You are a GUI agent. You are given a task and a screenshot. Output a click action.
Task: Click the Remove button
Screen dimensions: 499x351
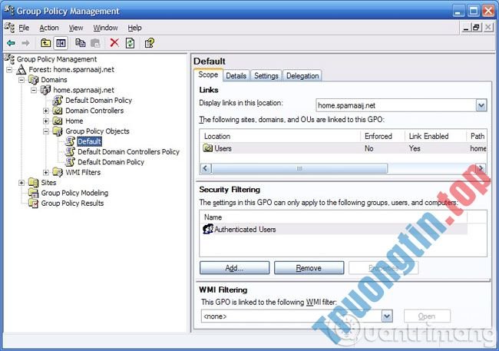tap(309, 268)
